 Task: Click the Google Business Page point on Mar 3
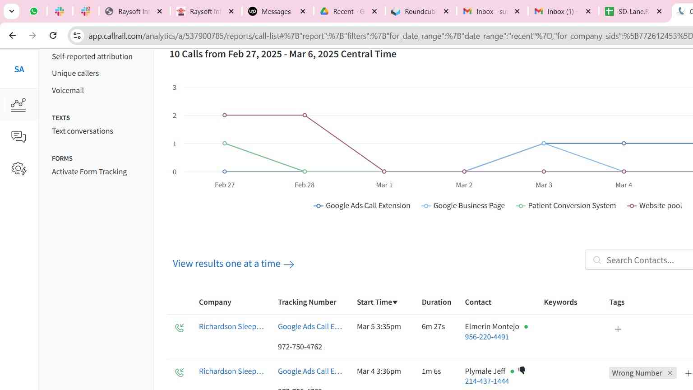point(544,144)
